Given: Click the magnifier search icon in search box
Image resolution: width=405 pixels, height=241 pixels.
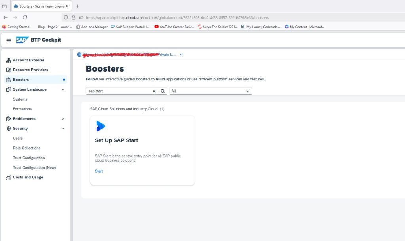Looking at the screenshot, I should pos(162,91).
